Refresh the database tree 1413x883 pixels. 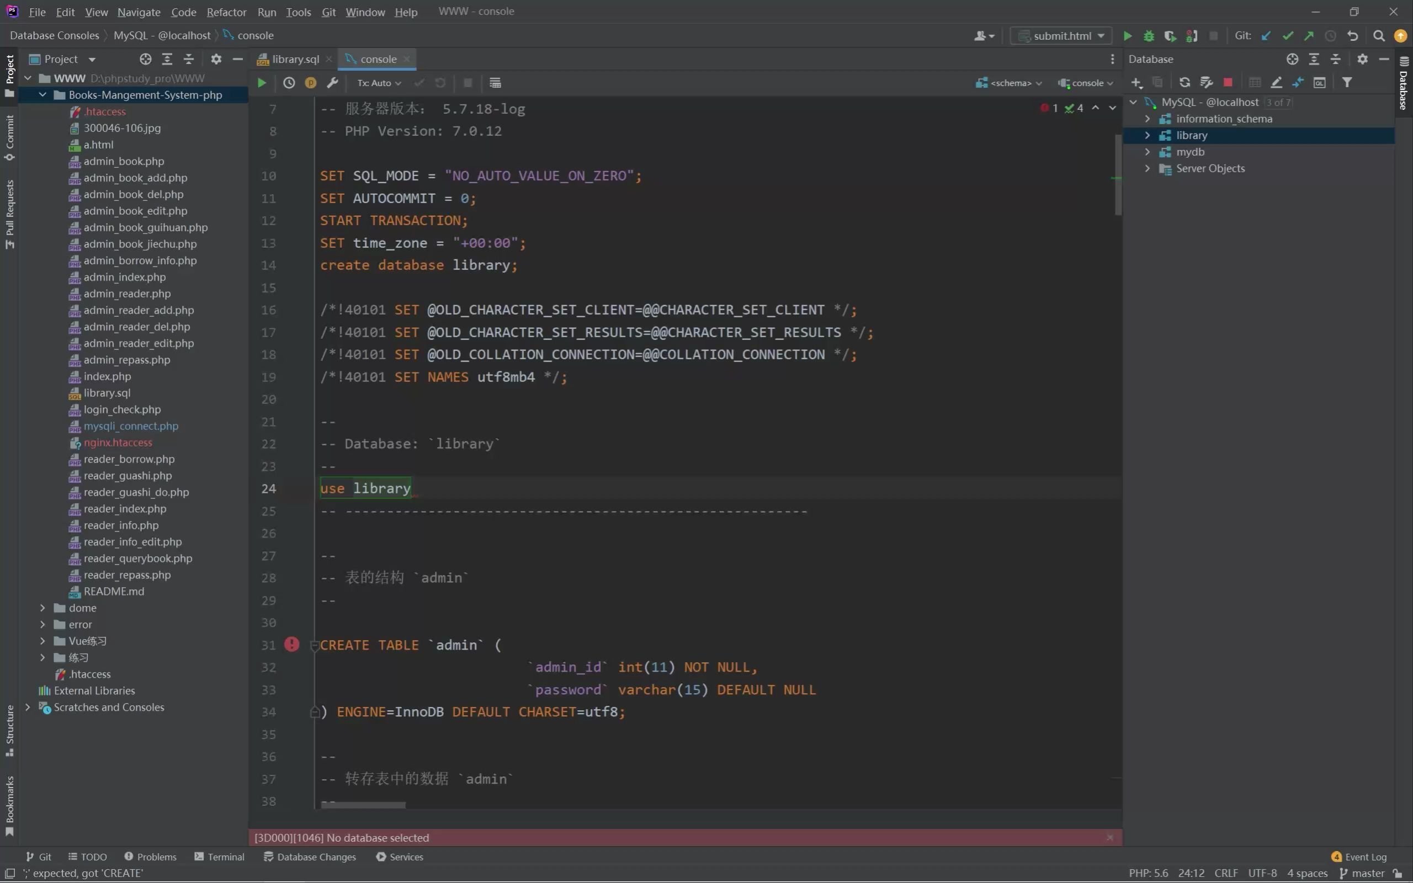coord(1184,82)
